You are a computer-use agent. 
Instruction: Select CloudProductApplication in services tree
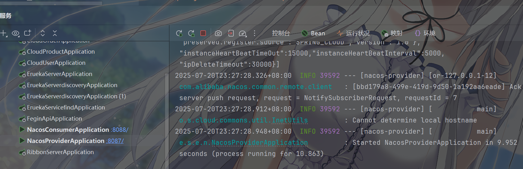coord(61,52)
